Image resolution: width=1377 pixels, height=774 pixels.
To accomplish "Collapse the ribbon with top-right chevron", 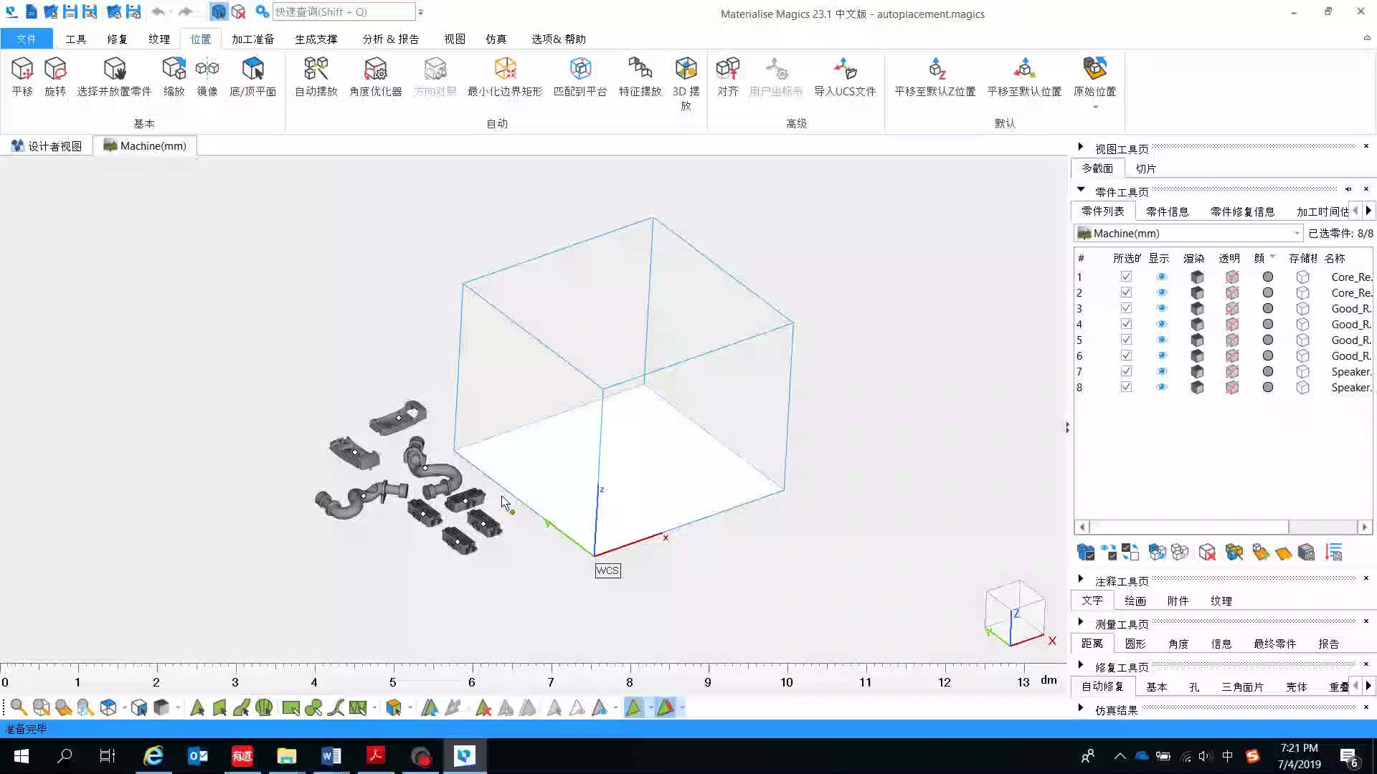I will [1367, 38].
